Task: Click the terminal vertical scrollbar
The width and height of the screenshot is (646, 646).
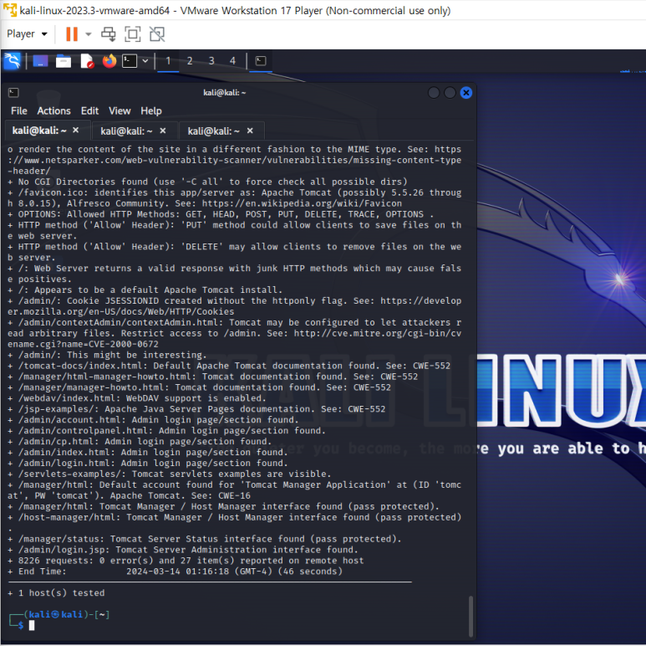Action: (x=471, y=617)
